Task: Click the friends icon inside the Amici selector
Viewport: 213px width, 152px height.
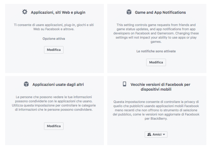Action: (149, 135)
